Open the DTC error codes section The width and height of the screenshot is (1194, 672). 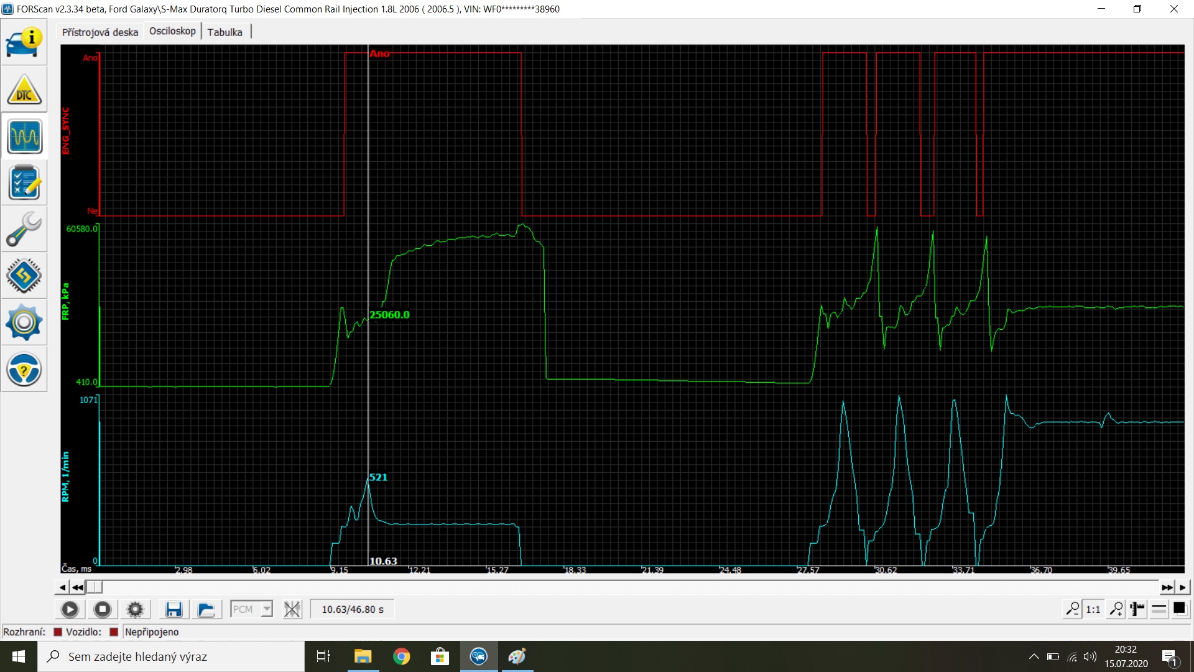pos(24,90)
